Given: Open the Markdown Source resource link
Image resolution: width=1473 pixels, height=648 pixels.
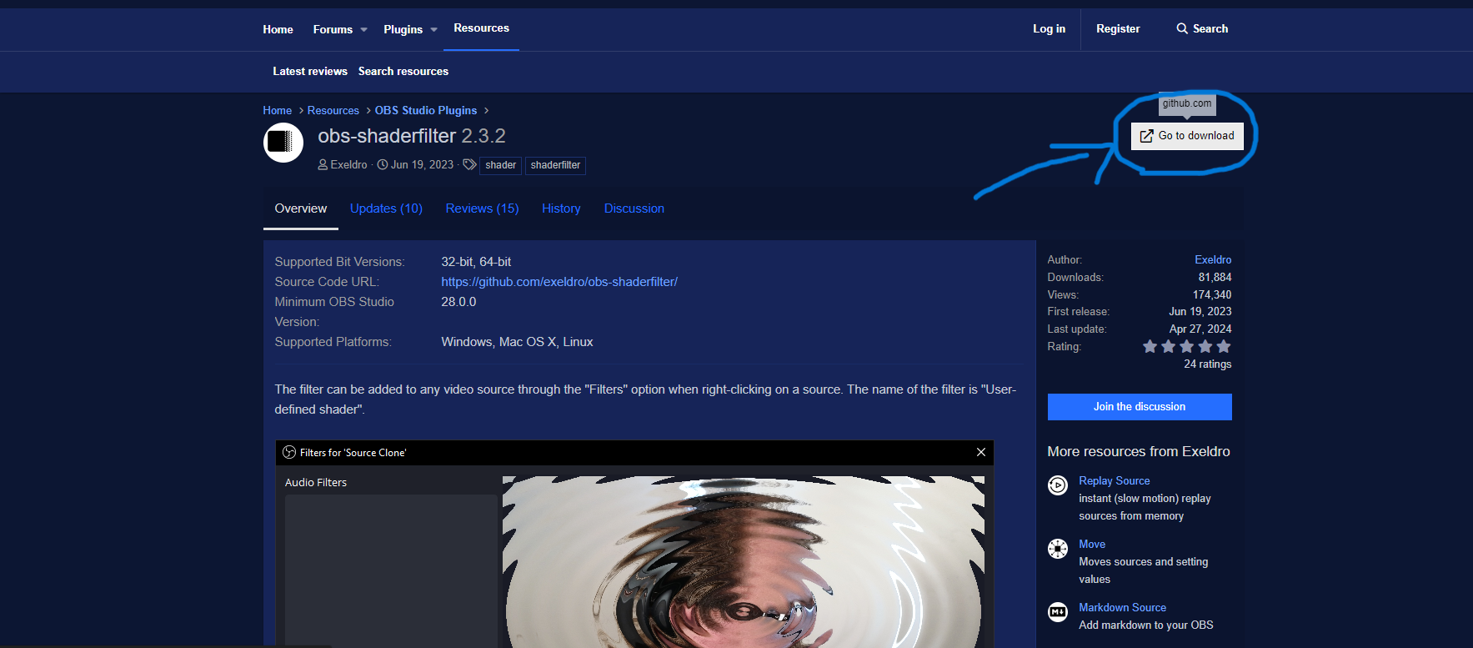Looking at the screenshot, I should click(x=1122, y=608).
